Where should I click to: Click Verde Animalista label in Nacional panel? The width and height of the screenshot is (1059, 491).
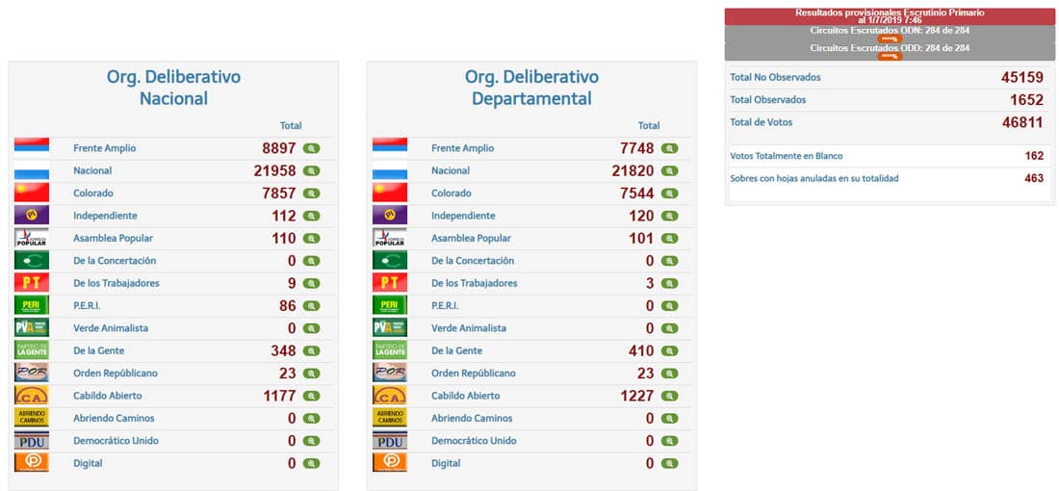pos(111,328)
